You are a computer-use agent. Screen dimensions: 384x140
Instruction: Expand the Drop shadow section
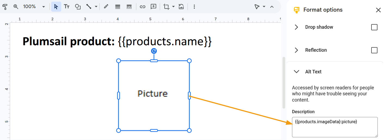tap(297, 27)
